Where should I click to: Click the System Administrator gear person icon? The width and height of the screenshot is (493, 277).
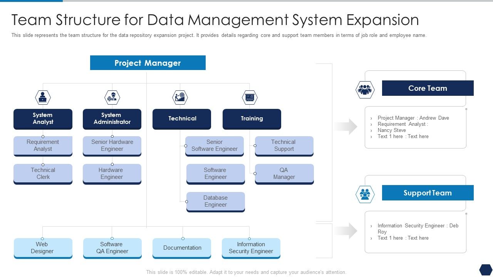(x=112, y=97)
